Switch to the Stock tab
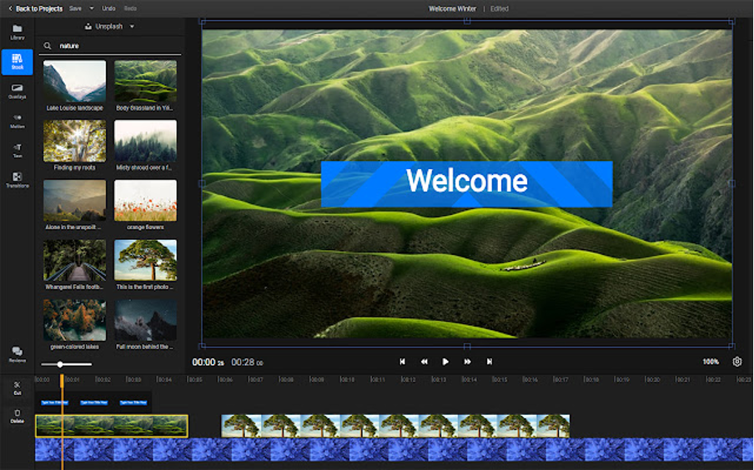Viewport: 754px width, 470px height. [x=17, y=62]
